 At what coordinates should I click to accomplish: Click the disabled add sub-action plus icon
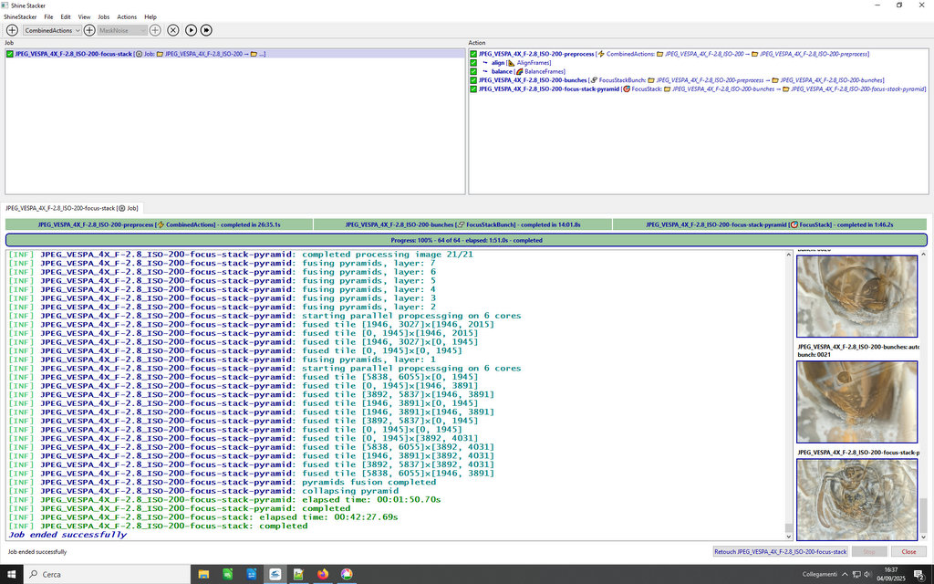[155, 30]
